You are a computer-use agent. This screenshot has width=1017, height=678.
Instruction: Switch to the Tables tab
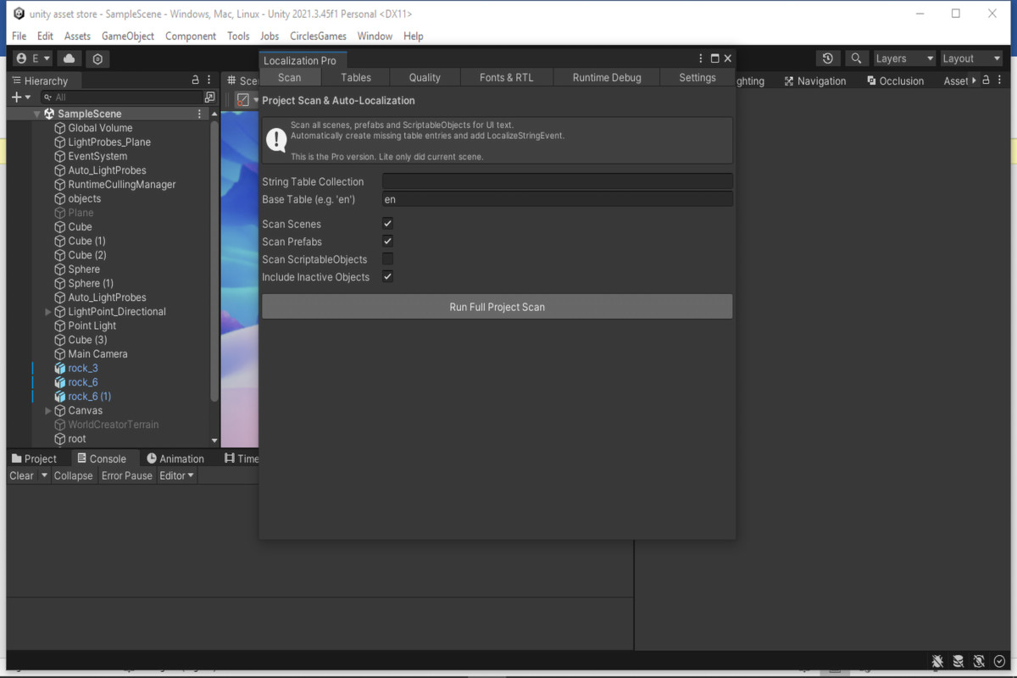(x=356, y=77)
